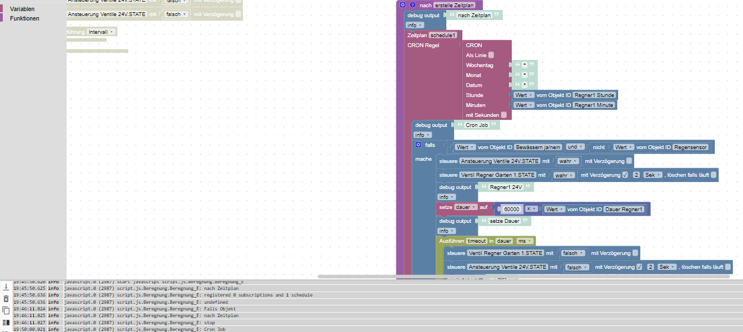This screenshot has width=743, height=332.
Task: Click the log layout toggle icon
Action: pos(6,322)
